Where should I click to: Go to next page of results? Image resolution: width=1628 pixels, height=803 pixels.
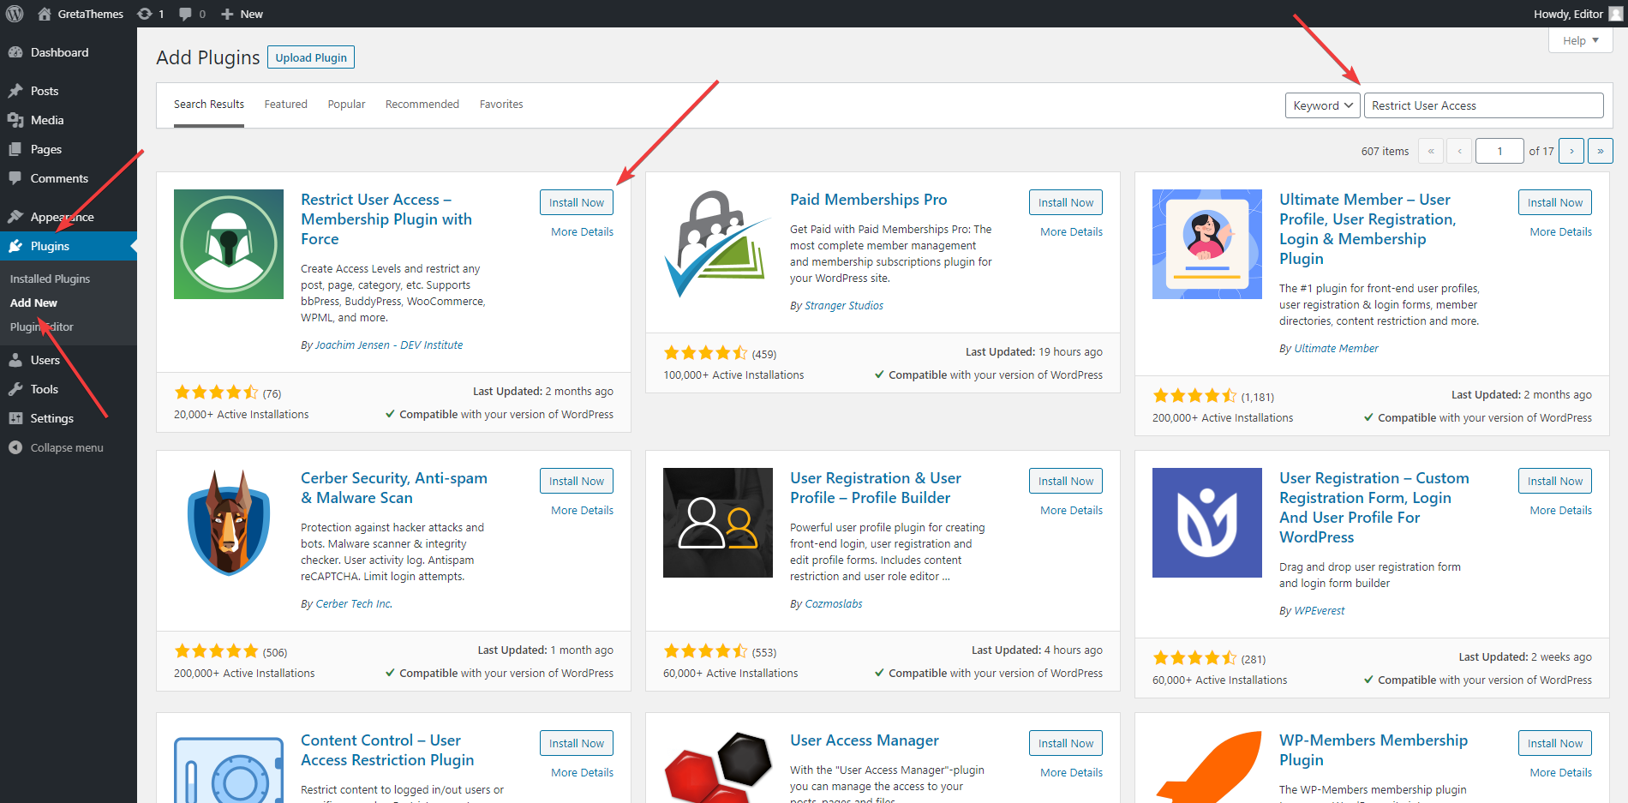pyautogui.click(x=1571, y=151)
